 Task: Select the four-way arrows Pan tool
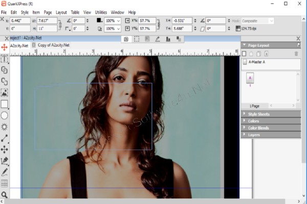point(4,149)
